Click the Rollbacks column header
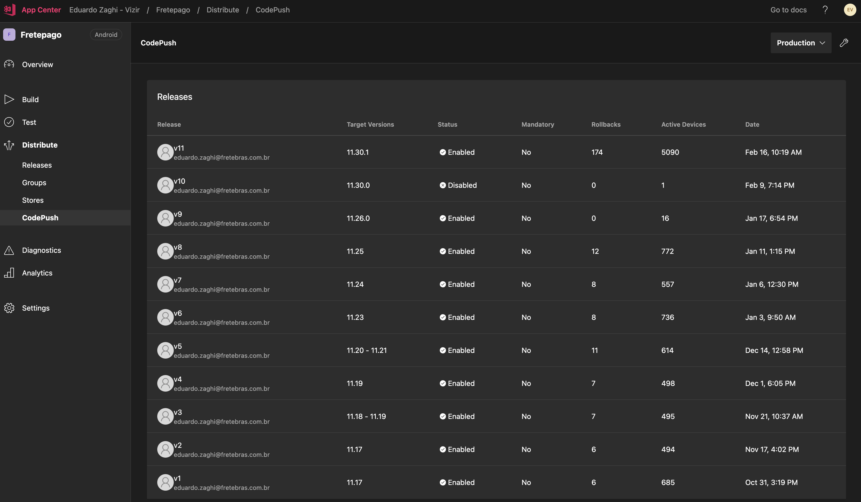The width and height of the screenshot is (861, 502). point(606,125)
